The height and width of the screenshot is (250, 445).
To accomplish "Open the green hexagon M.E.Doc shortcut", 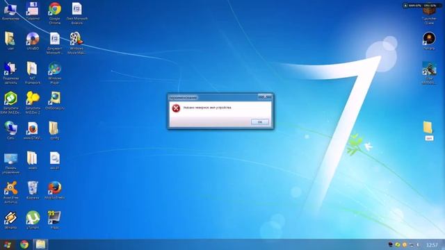I will 10,103.
